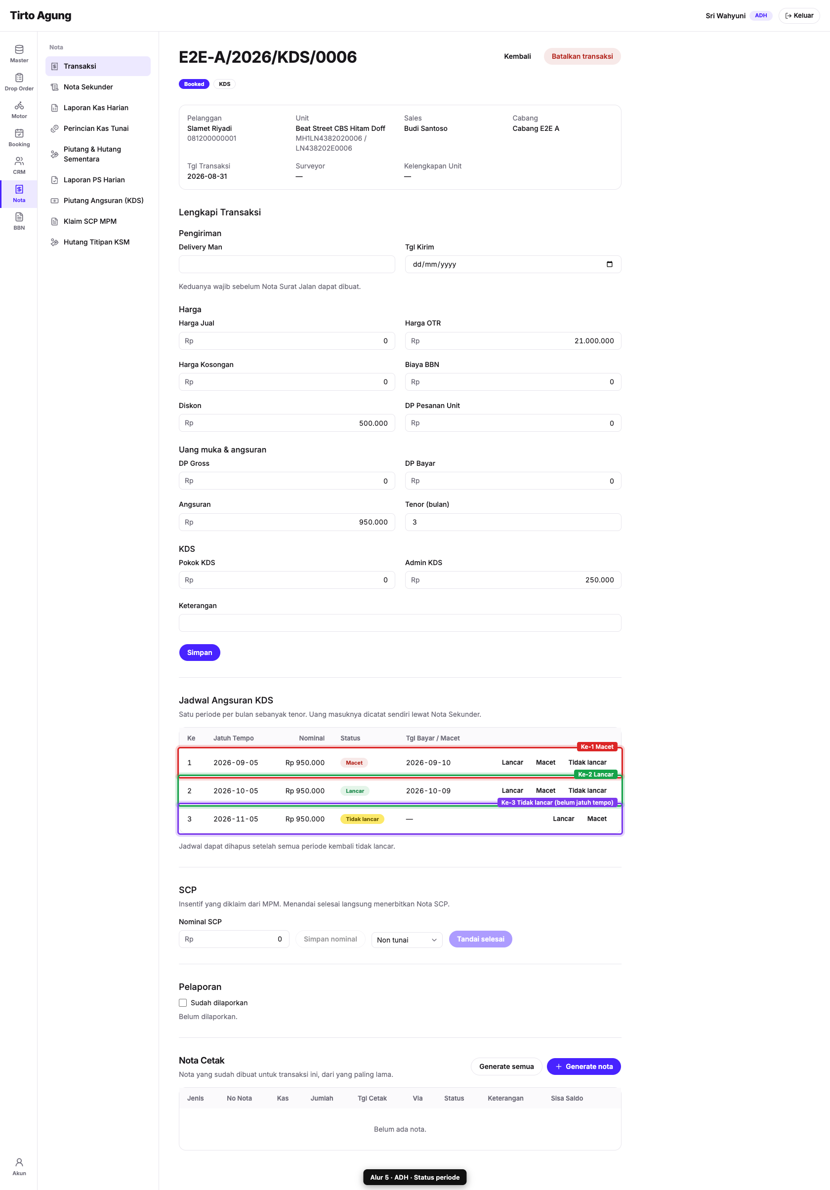Click the Laporan Kas Harian menu icon
Viewport: 830px width, 1190px height.
(54, 108)
